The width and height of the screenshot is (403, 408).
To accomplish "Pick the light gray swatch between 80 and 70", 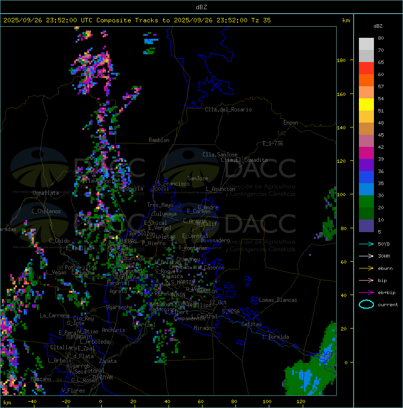I will (366, 44).
